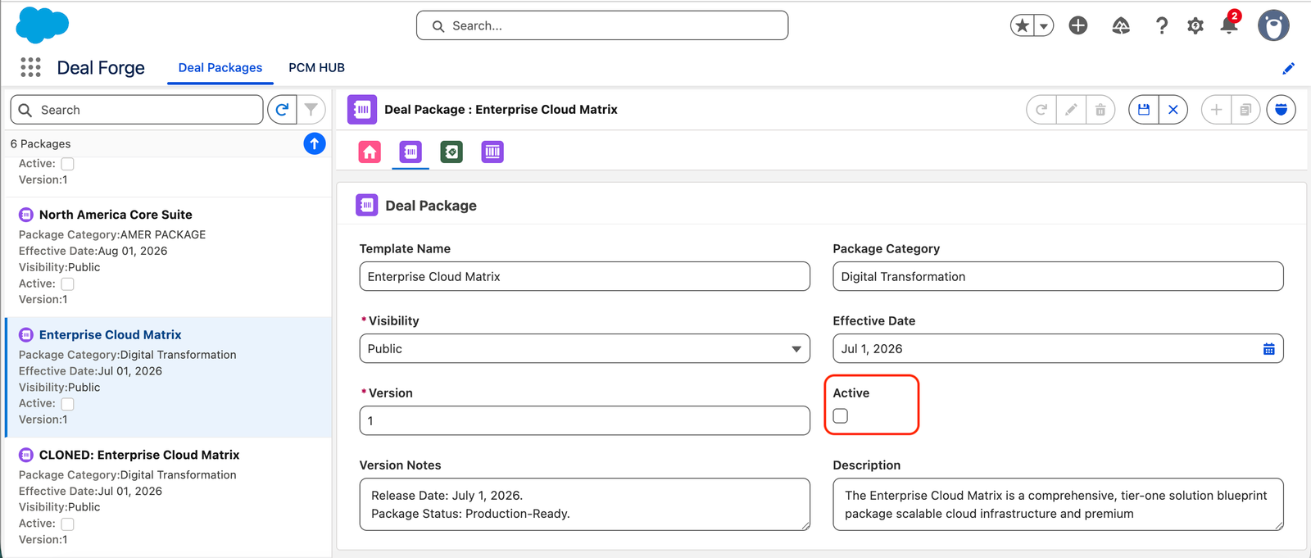Switch to the PCM HUB tab
The image size is (1311, 558).
coord(316,67)
